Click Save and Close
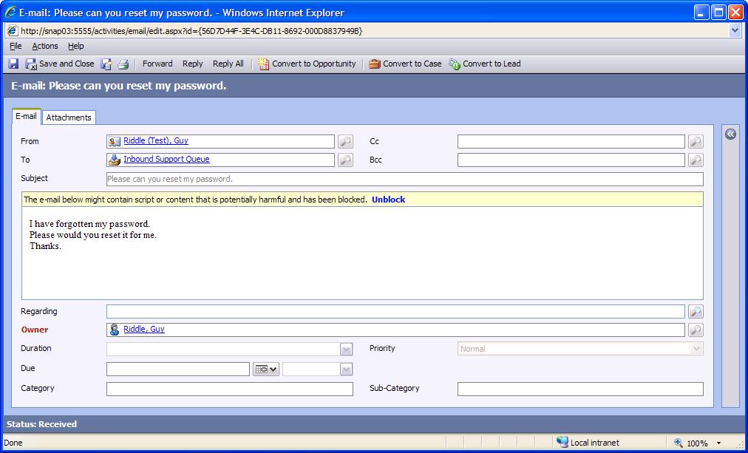 coord(61,64)
